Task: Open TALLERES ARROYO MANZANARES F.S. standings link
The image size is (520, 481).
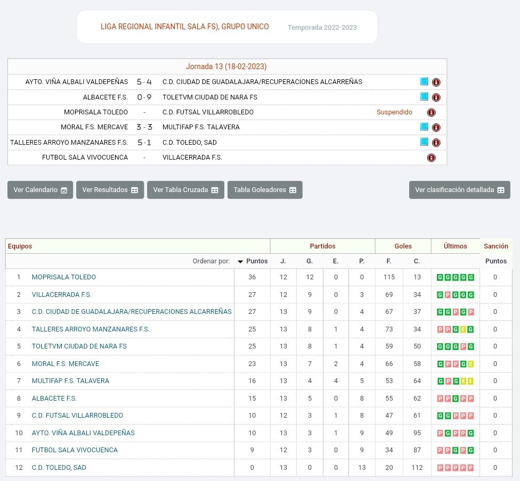Action: tap(91, 329)
